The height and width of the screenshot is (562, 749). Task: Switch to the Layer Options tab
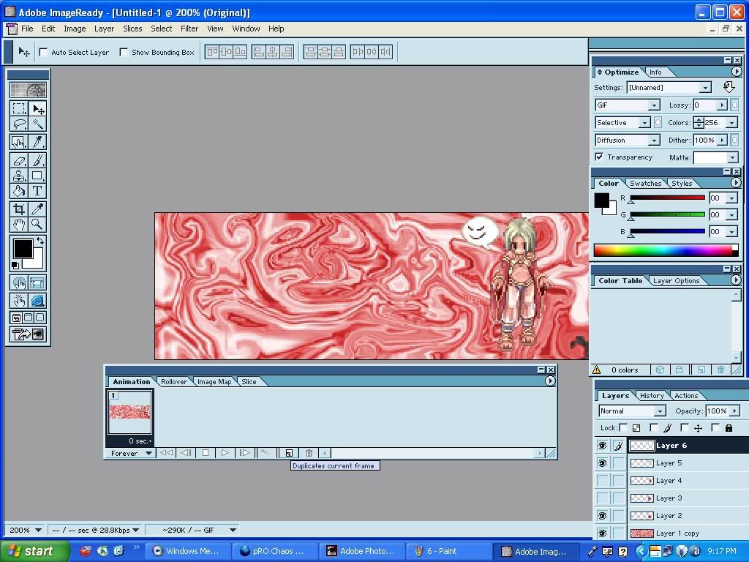pos(676,281)
